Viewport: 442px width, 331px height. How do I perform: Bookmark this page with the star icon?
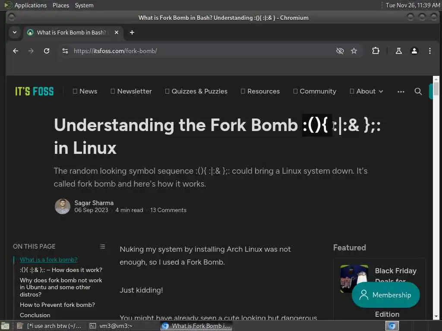354,51
